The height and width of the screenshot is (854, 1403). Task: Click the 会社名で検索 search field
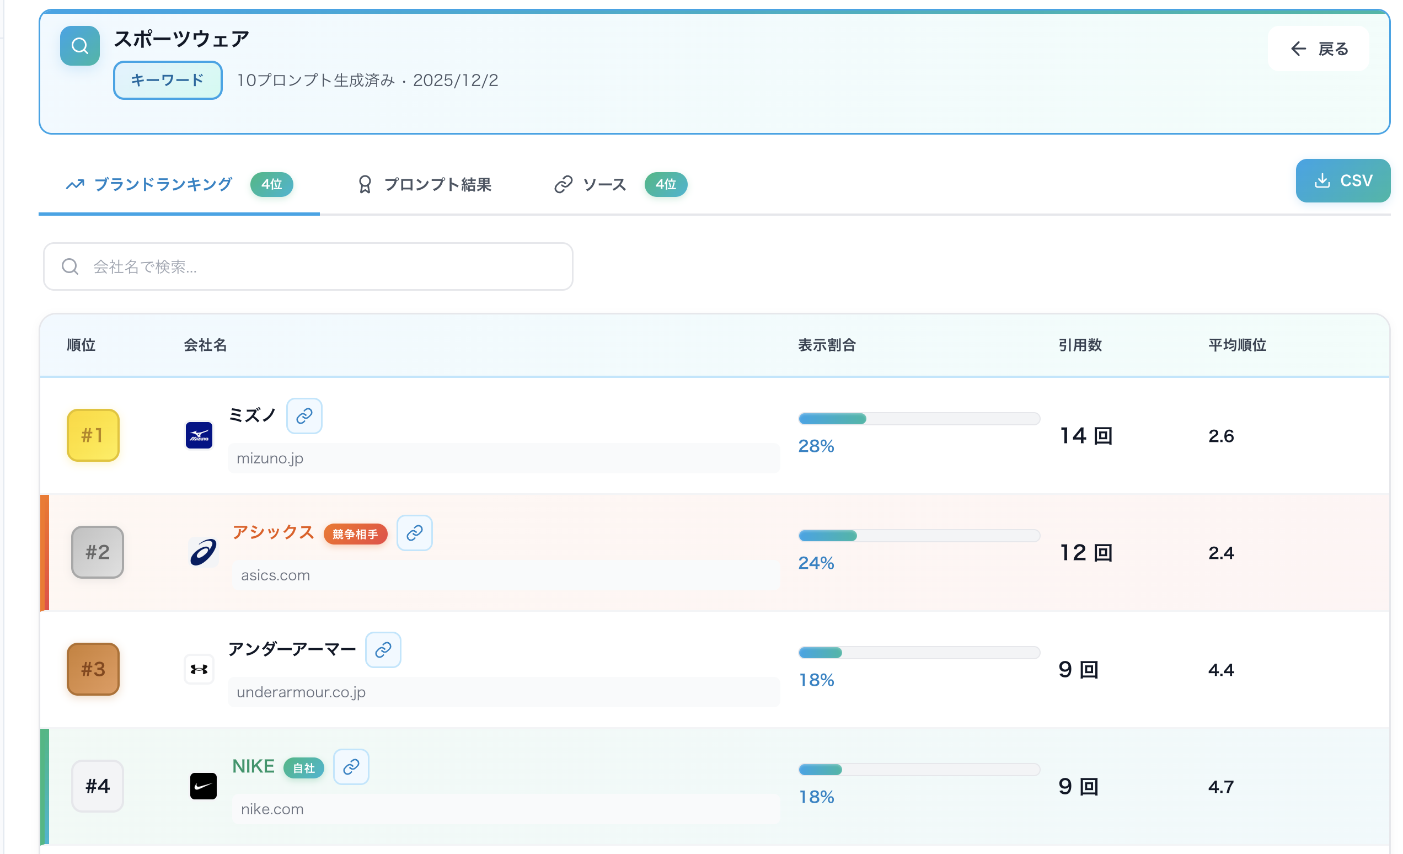308,266
